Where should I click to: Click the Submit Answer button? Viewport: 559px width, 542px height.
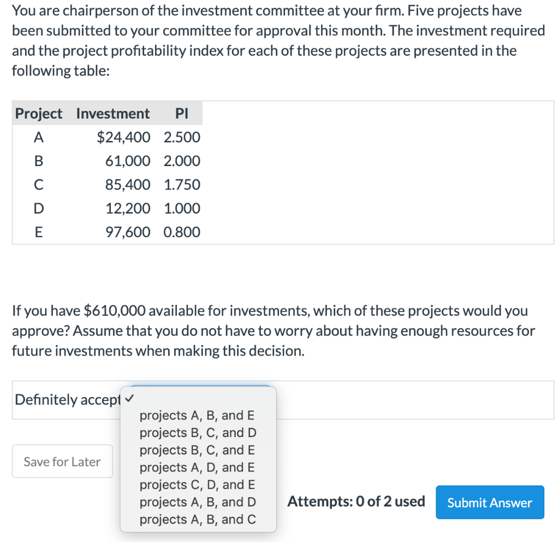(x=490, y=502)
